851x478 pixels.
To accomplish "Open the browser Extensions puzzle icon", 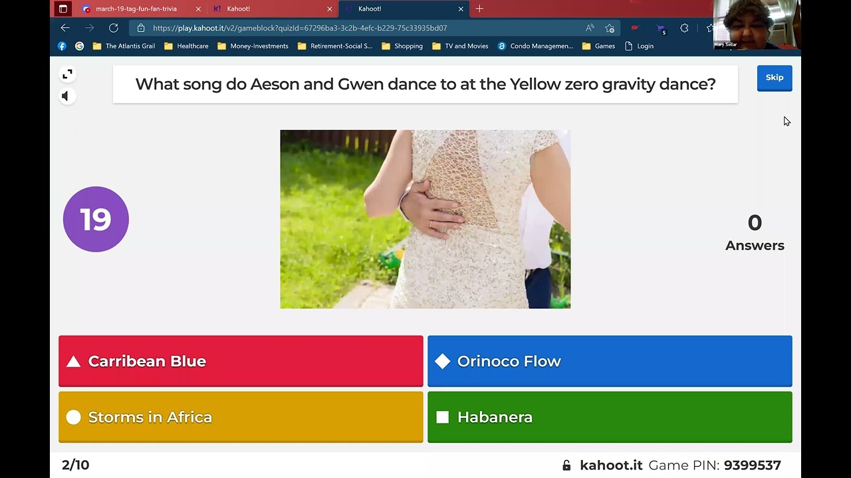I will 684,28.
